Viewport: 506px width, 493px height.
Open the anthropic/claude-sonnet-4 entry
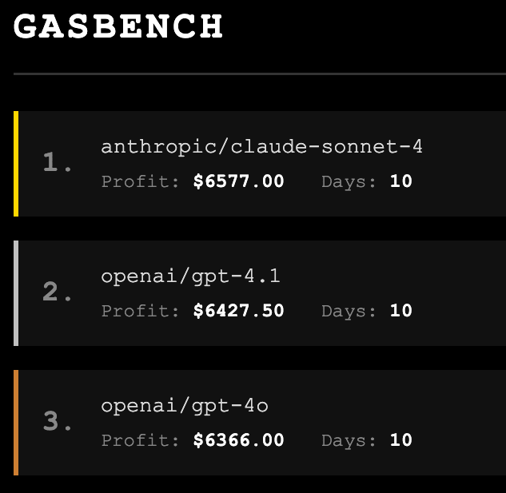click(x=261, y=147)
